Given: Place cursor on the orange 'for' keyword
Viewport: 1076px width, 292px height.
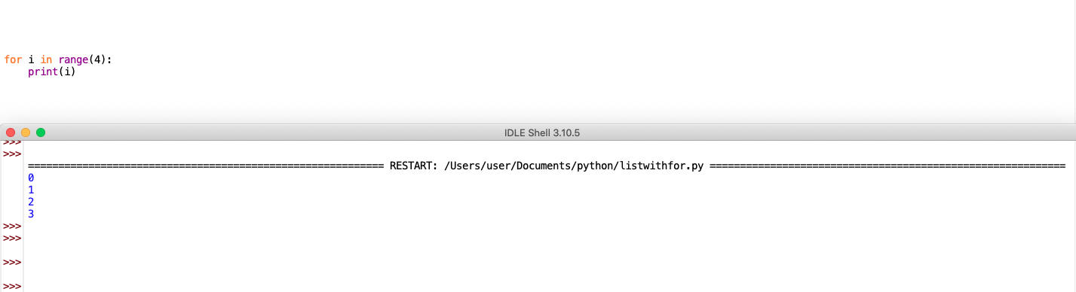Looking at the screenshot, I should [x=13, y=59].
